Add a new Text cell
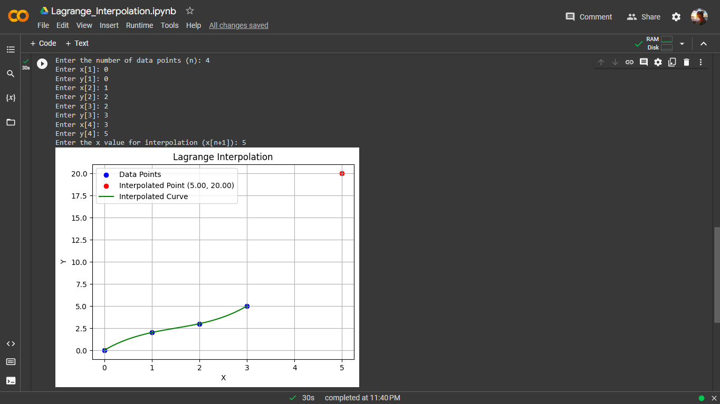The width and height of the screenshot is (720, 404). pos(77,43)
